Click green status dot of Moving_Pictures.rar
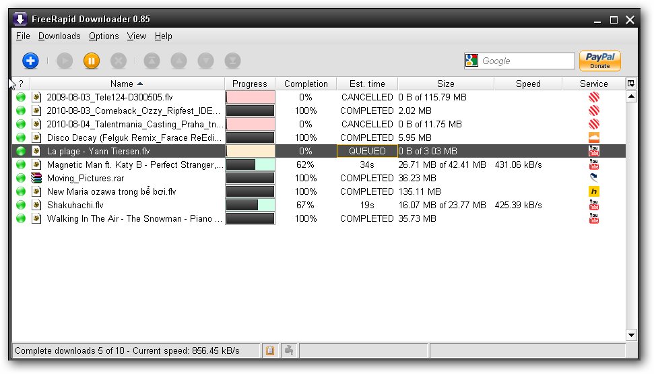Viewport: 654px width, 374px height. coord(21,178)
